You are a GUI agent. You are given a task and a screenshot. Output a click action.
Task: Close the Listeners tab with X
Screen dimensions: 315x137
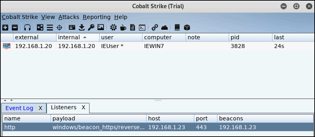(x=83, y=108)
